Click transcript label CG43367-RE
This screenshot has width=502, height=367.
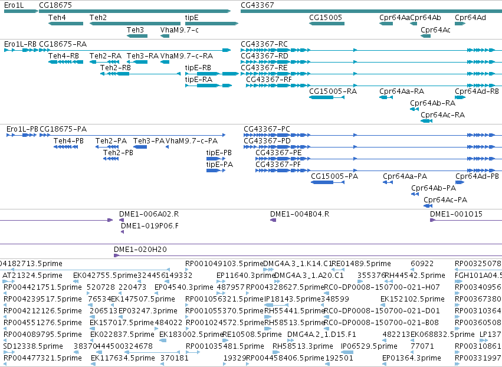coord(264,68)
